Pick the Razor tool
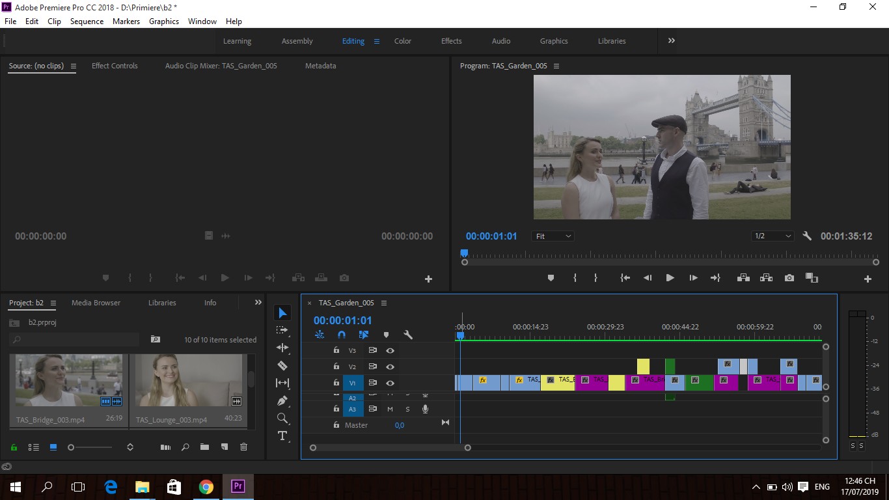 coord(282,365)
